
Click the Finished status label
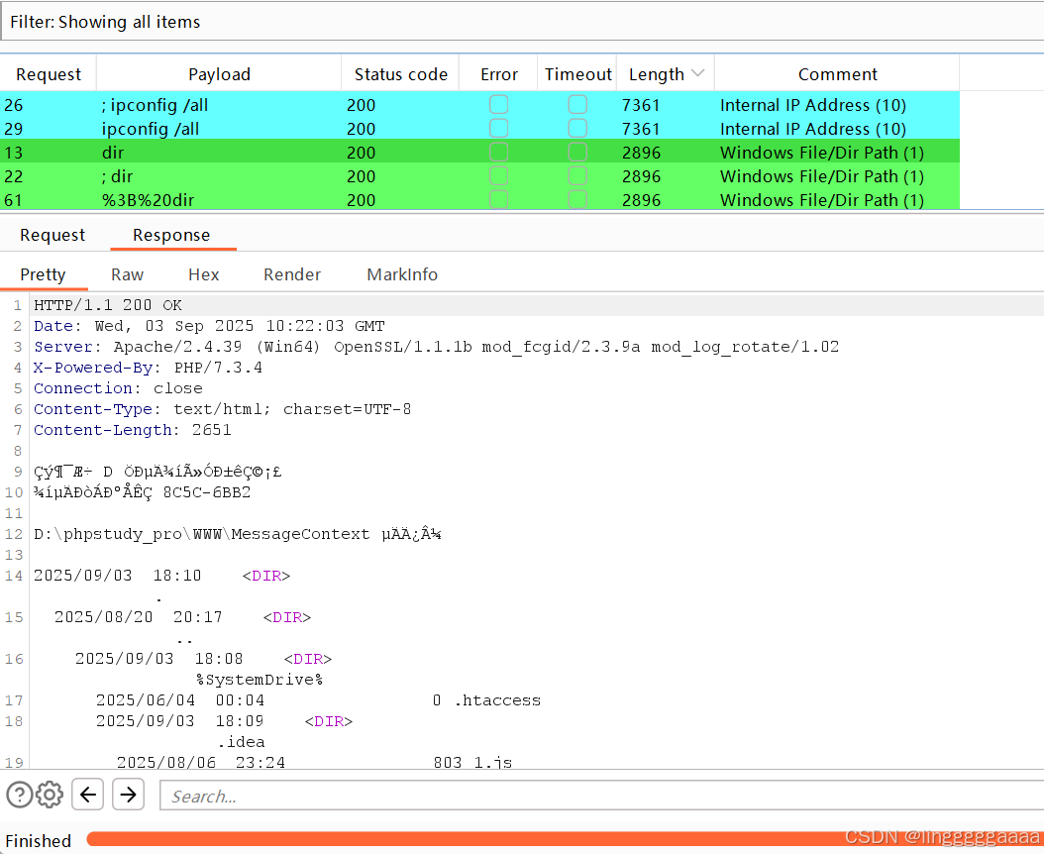(x=38, y=841)
